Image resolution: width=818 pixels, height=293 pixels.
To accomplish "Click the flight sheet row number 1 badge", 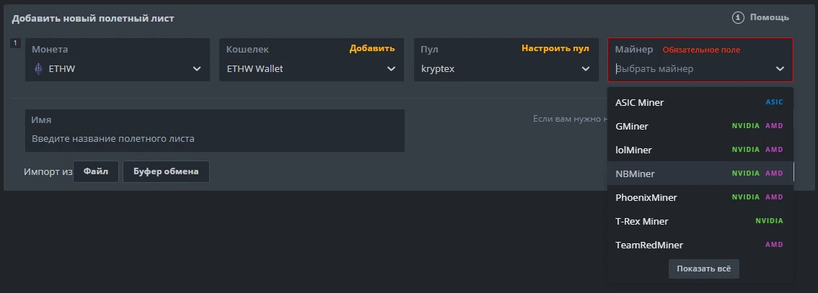I will click(x=16, y=43).
